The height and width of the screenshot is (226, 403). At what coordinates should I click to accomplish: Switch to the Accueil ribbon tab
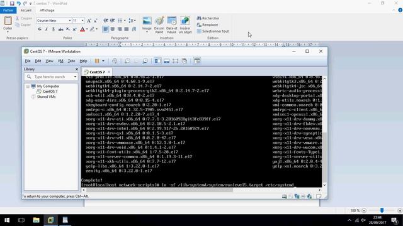pos(26,10)
